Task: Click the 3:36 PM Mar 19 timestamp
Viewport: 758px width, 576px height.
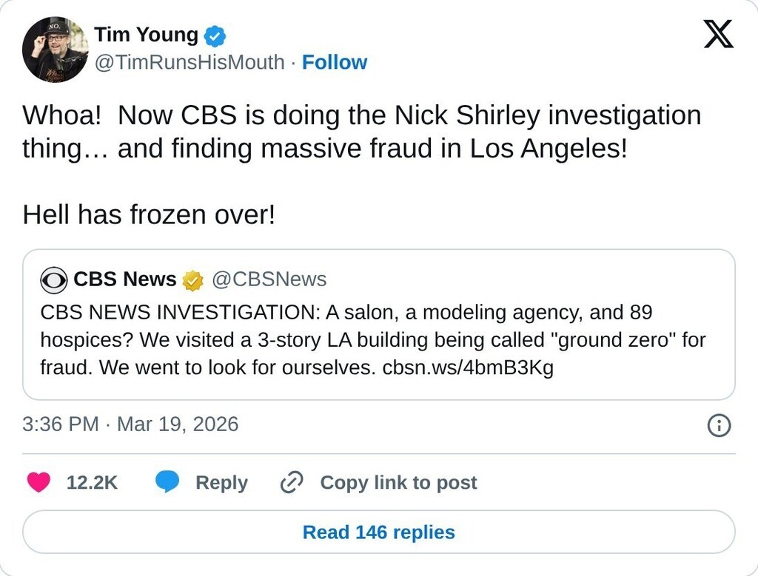Action: click(130, 424)
